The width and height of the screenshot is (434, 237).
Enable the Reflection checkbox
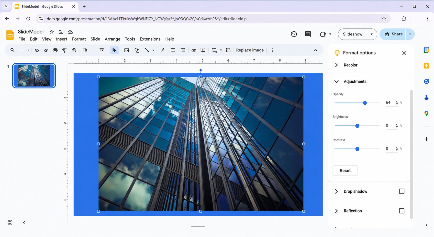coord(402,211)
